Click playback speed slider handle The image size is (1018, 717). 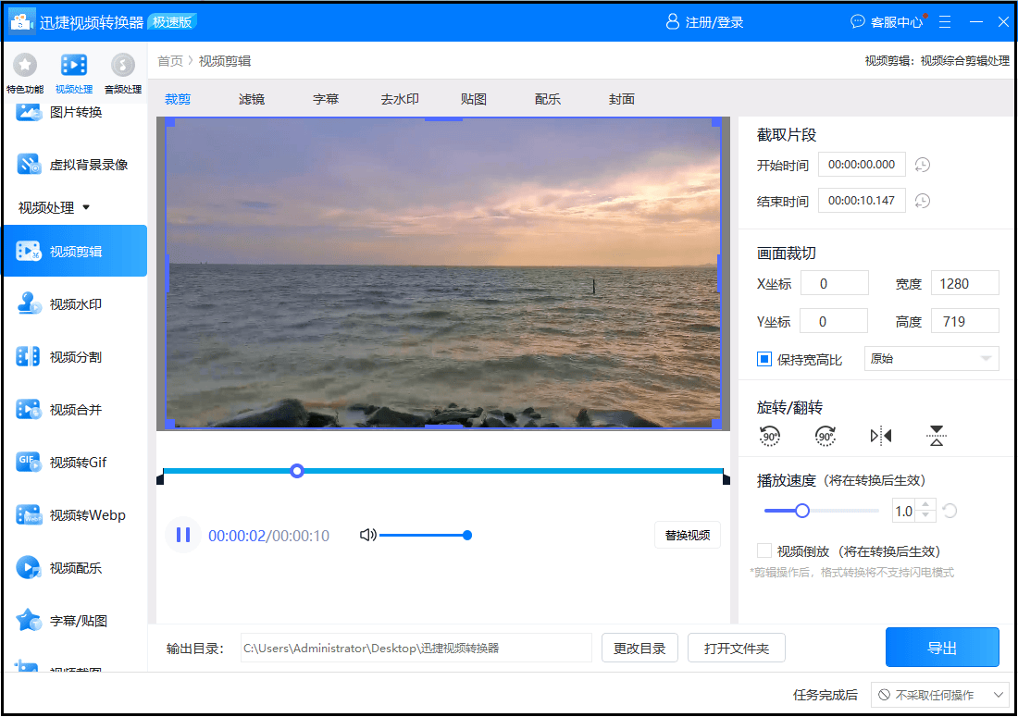click(x=802, y=511)
